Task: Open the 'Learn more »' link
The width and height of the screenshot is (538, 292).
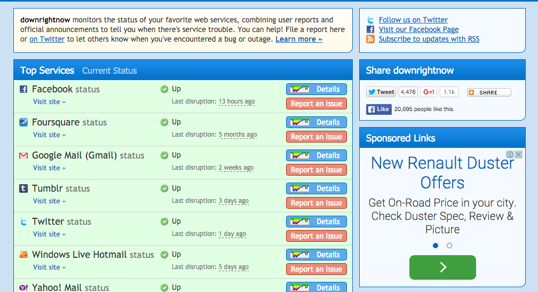Action: (x=299, y=39)
